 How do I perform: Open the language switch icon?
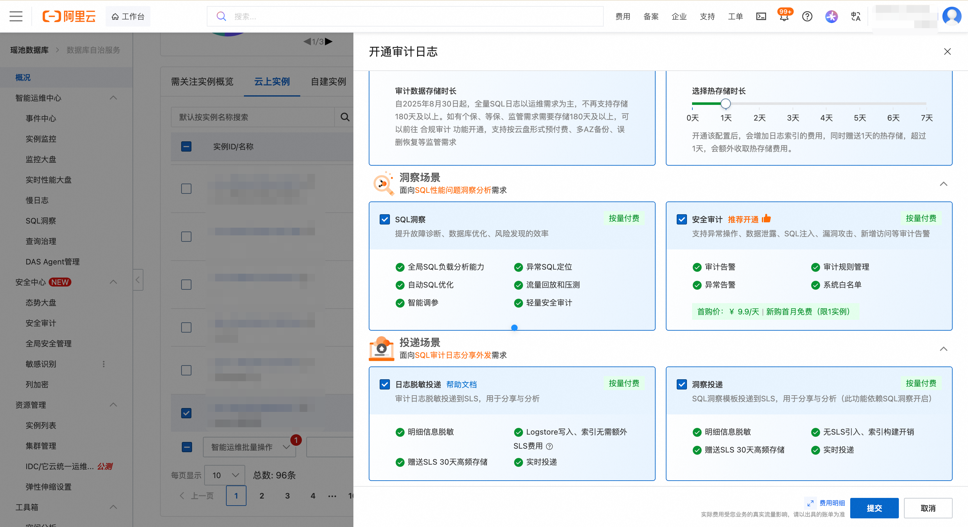click(x=856, y=17)
